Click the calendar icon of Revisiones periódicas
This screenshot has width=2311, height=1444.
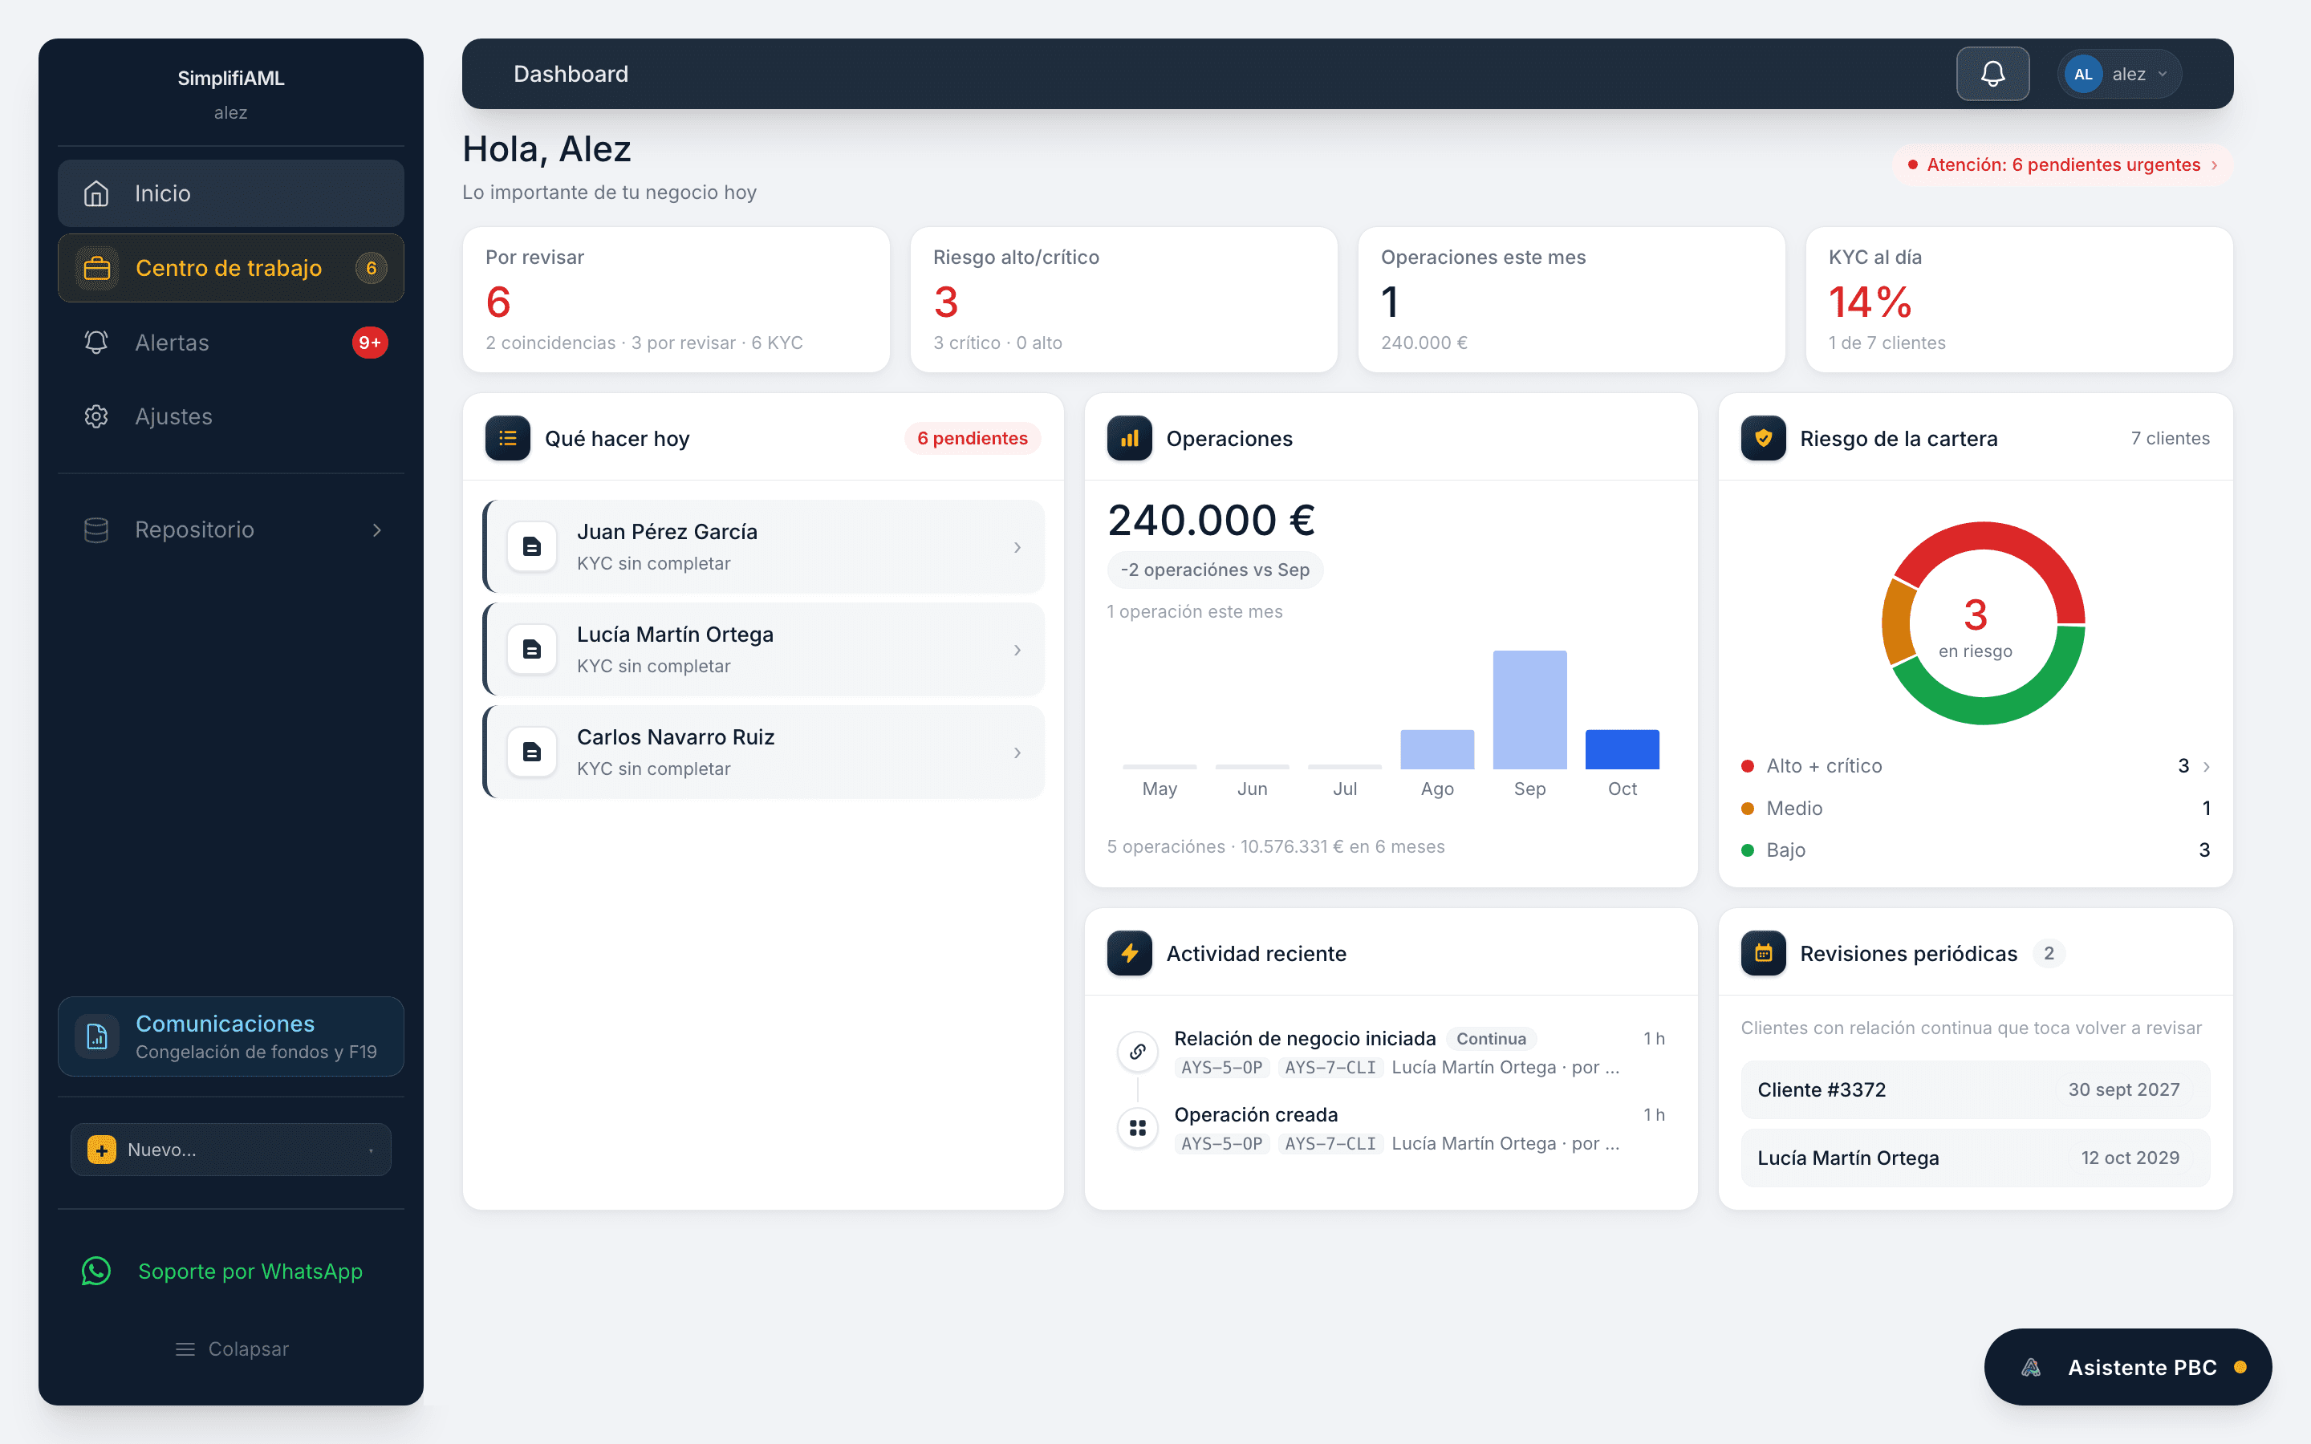click(1763, 953)
